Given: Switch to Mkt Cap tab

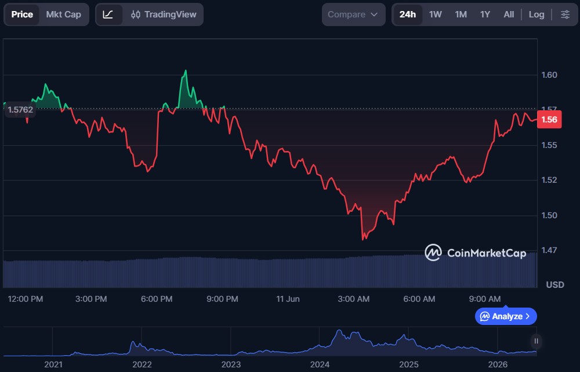Looking at the screenshot, I should [x=64, y=15].
